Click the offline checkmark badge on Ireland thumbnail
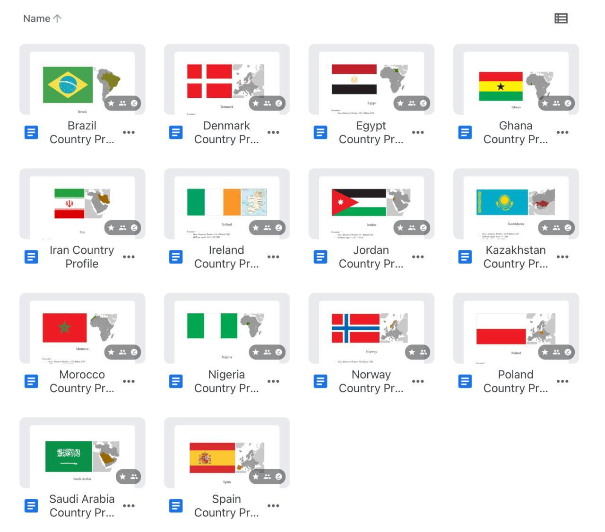Screen dimensions: 605x532 coord(279,228)
